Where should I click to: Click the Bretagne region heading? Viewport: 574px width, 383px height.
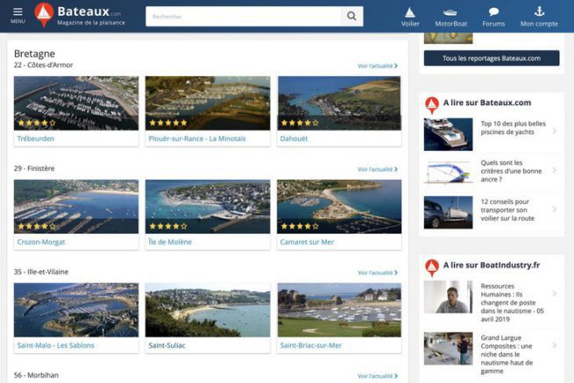point(34,53)
